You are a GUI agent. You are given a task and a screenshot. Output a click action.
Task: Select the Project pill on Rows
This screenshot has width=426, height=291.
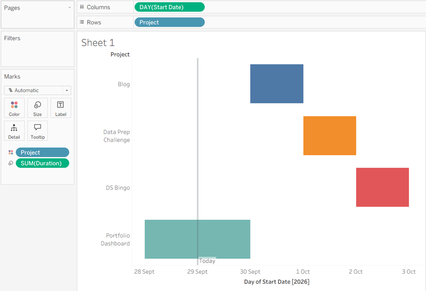[x=169, y=22]
